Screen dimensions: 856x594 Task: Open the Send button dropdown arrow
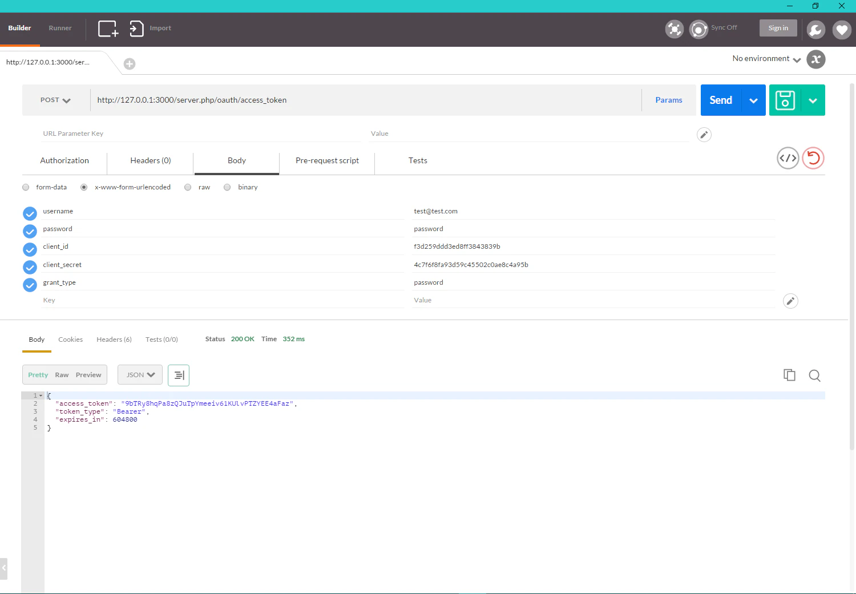point(753,100)
